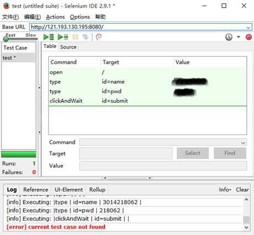Click the Firefox icon in title bar
This screenshot has width=254, height=235.
(7, 6)
